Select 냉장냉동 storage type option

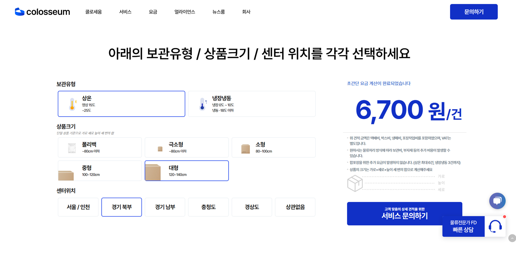point(252,104)
